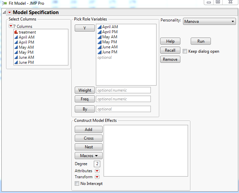Image resolution: width=239 pixels, height=193 pixels.
Task: Click the May PM icon in the Y role list
Action: coord(100,42)
